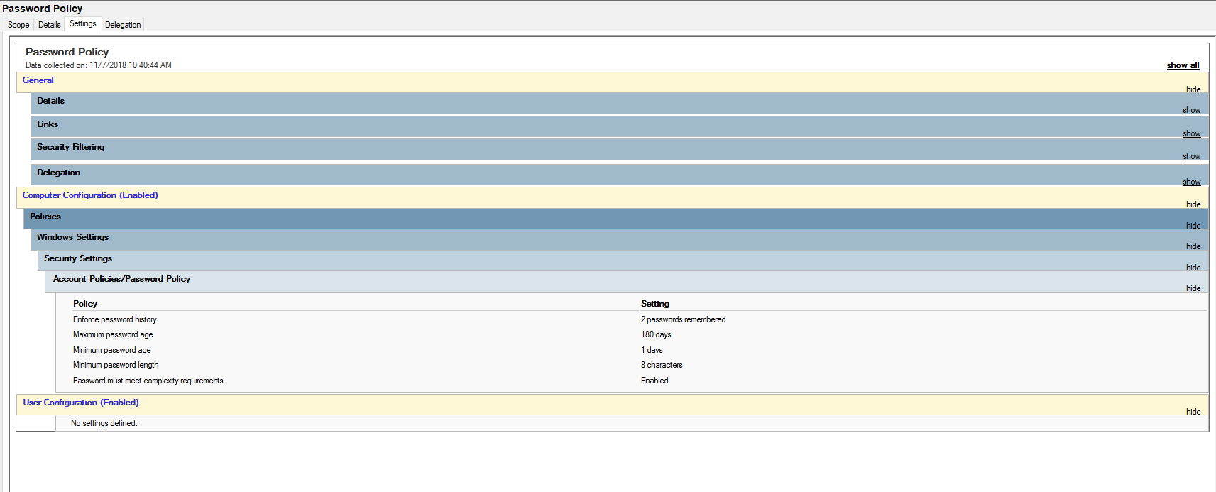Switch to the Scope tab
Screen dimensions: 1216x492
(18, 25)
